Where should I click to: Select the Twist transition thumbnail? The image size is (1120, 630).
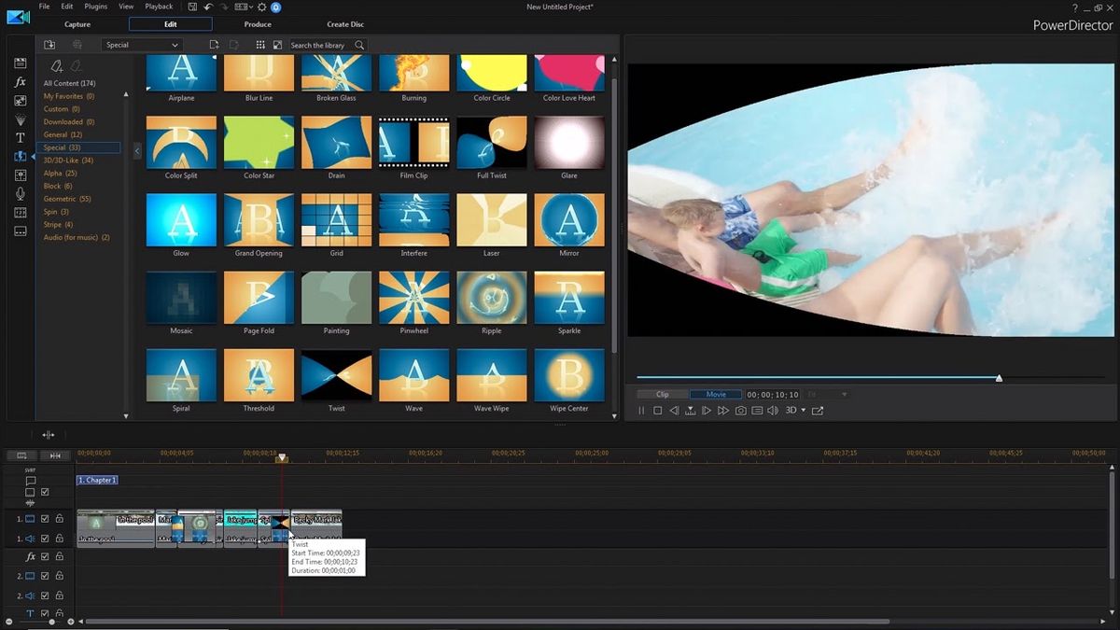(x=336, y=375)
